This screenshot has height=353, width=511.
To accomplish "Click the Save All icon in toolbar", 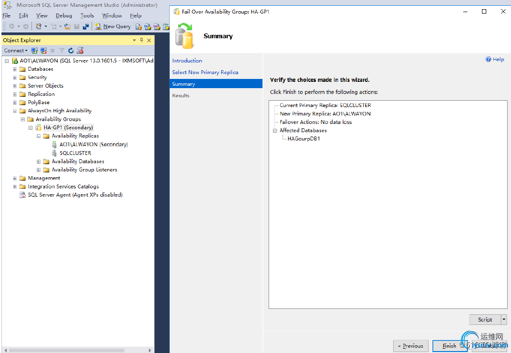I will [86, 26].
